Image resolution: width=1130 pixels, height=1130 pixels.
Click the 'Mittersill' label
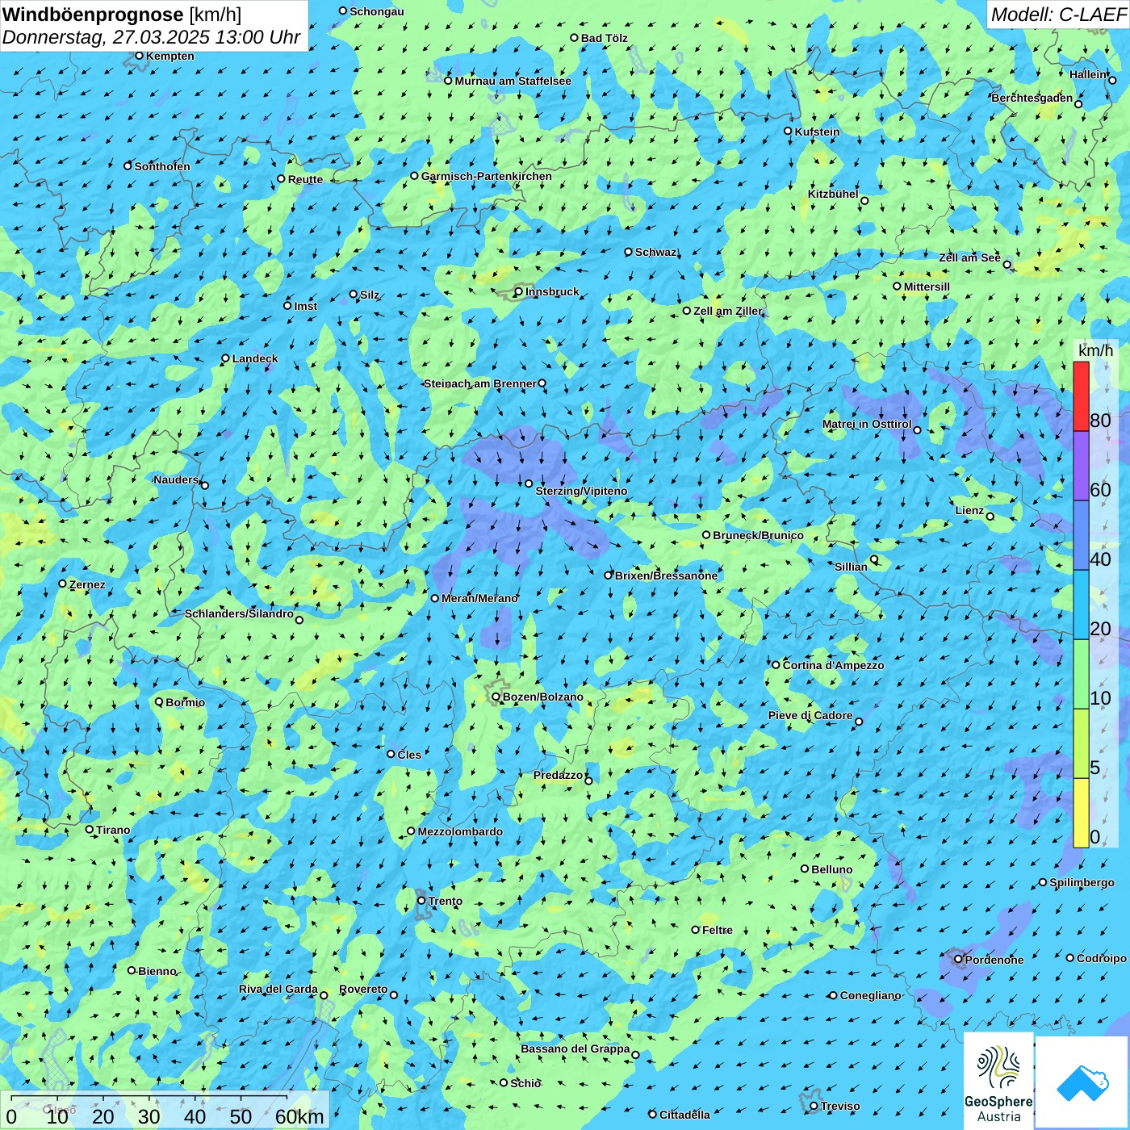pyautogui.click(x=927, y=287)
